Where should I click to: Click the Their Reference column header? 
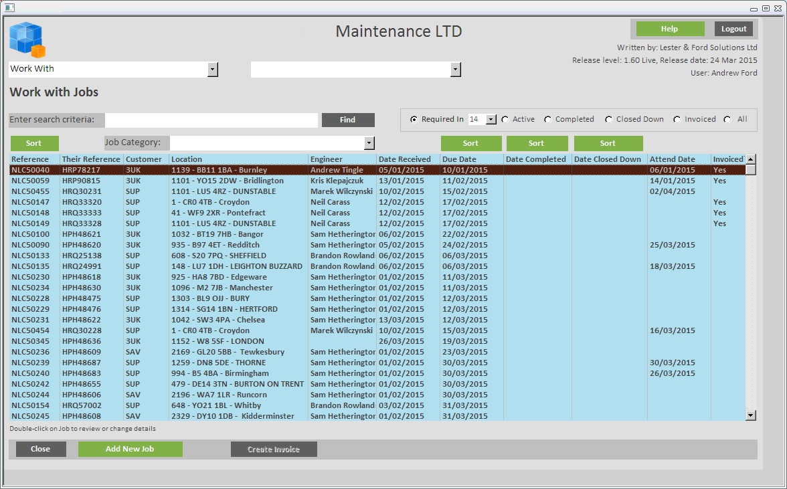tap(91, 159)
